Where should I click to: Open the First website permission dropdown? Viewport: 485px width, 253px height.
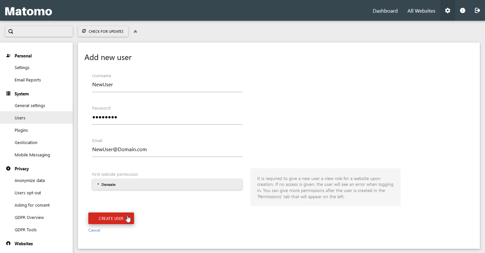(x=167, y=184)
